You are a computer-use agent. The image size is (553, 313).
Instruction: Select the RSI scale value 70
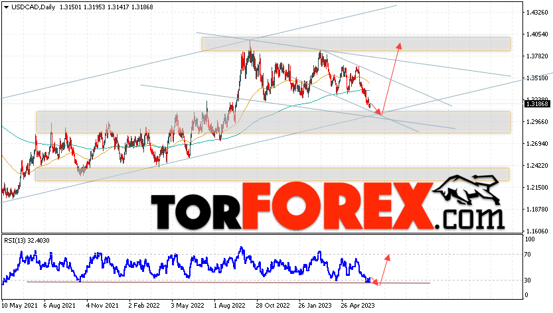528,254
